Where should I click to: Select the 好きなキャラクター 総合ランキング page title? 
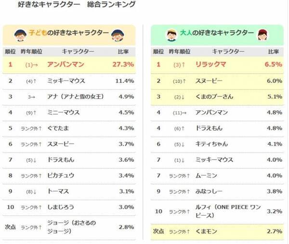pos(71,5)
